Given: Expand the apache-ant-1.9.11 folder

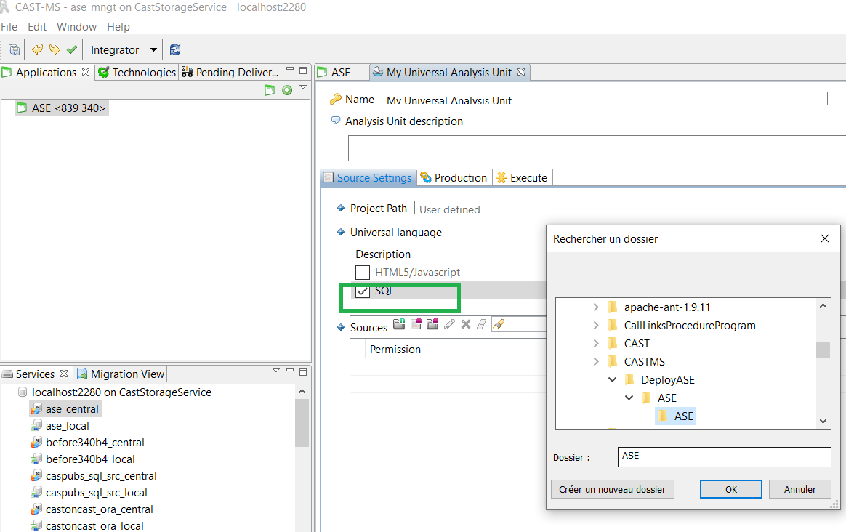Looking at the screenshot, I should 596,307.
